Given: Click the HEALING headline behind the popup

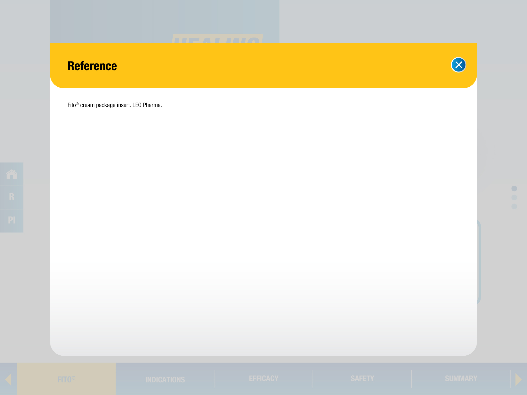Looking at the screenshot, I should click(x=217, y=39).
